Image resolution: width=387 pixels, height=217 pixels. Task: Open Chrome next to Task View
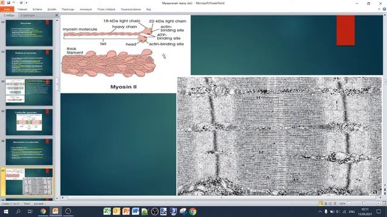43,212
